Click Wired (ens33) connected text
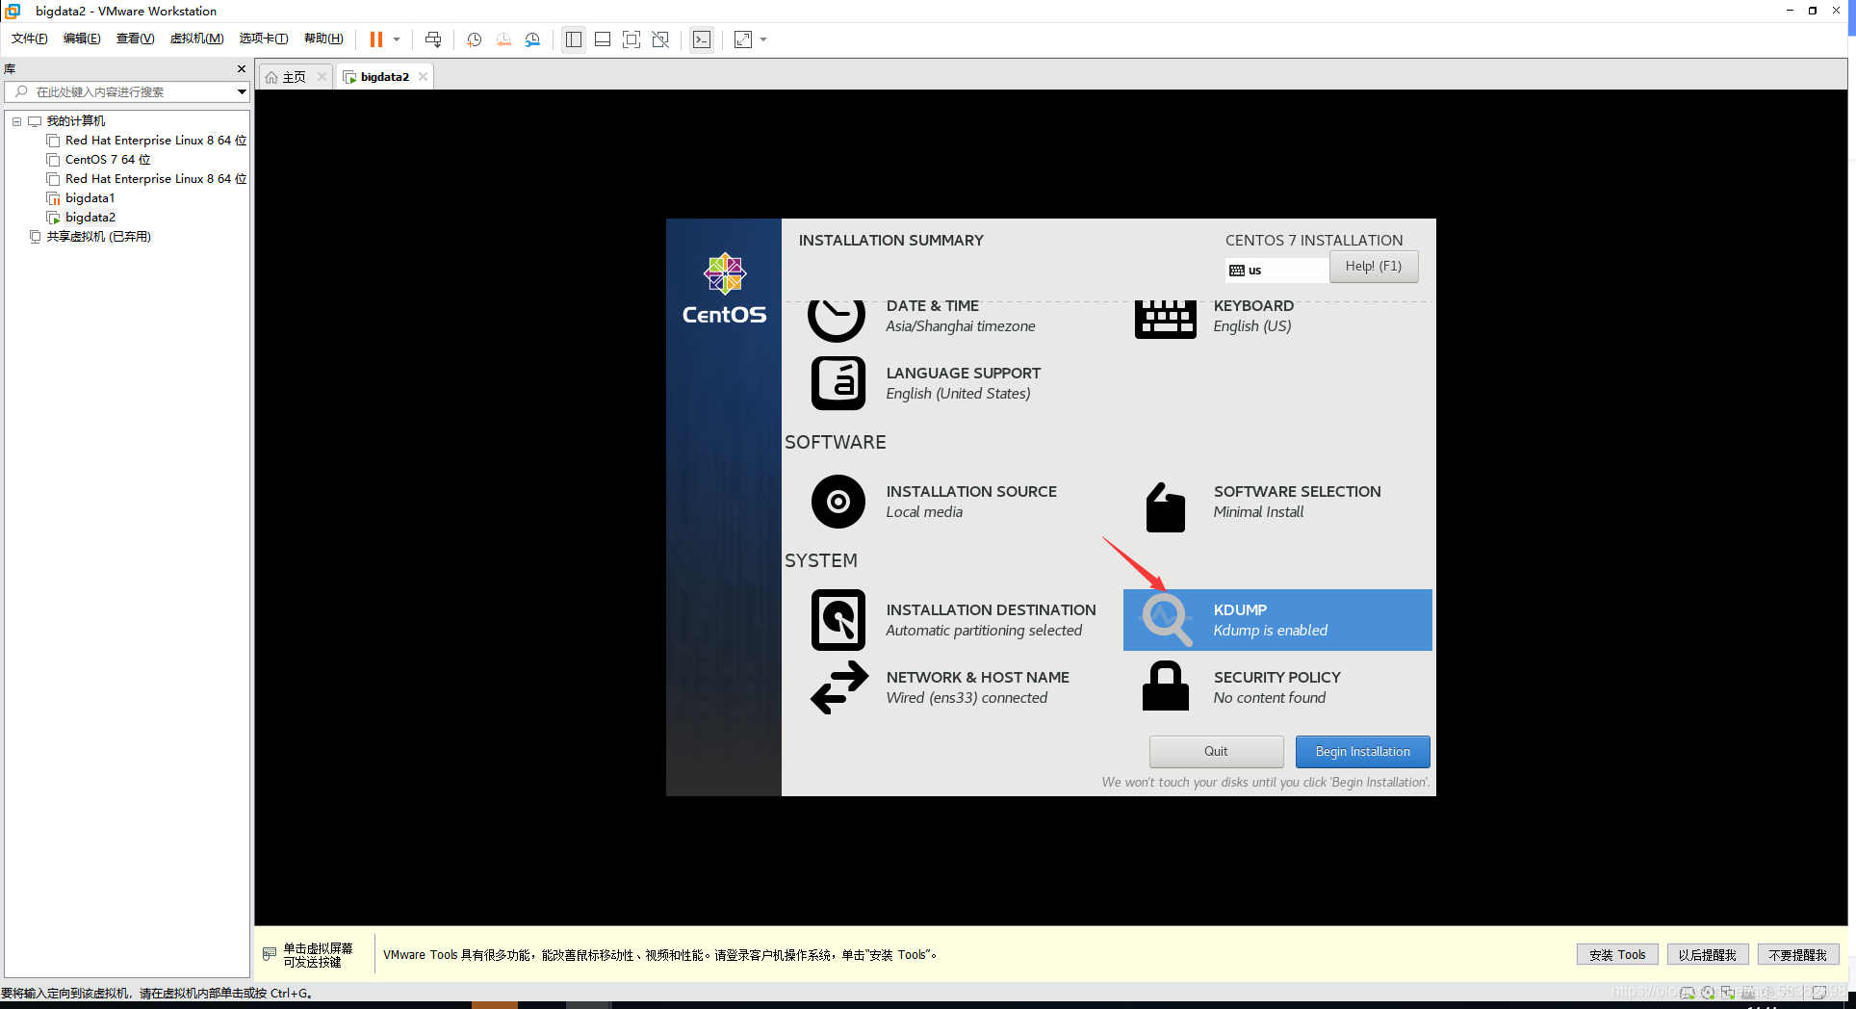 point(967,698)
